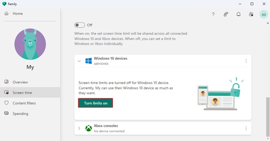Open more options for Xbox consoles

click(246, 128)
